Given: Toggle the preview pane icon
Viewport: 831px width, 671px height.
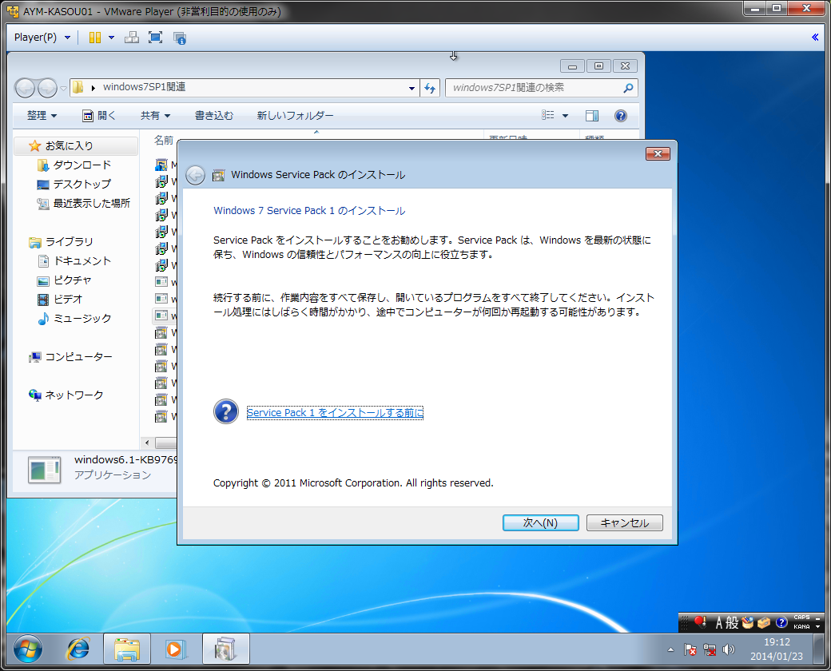Looking at the screenshot, I should [x=592, y=116].
